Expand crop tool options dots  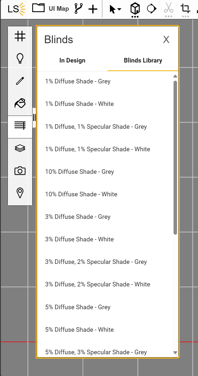185,17
